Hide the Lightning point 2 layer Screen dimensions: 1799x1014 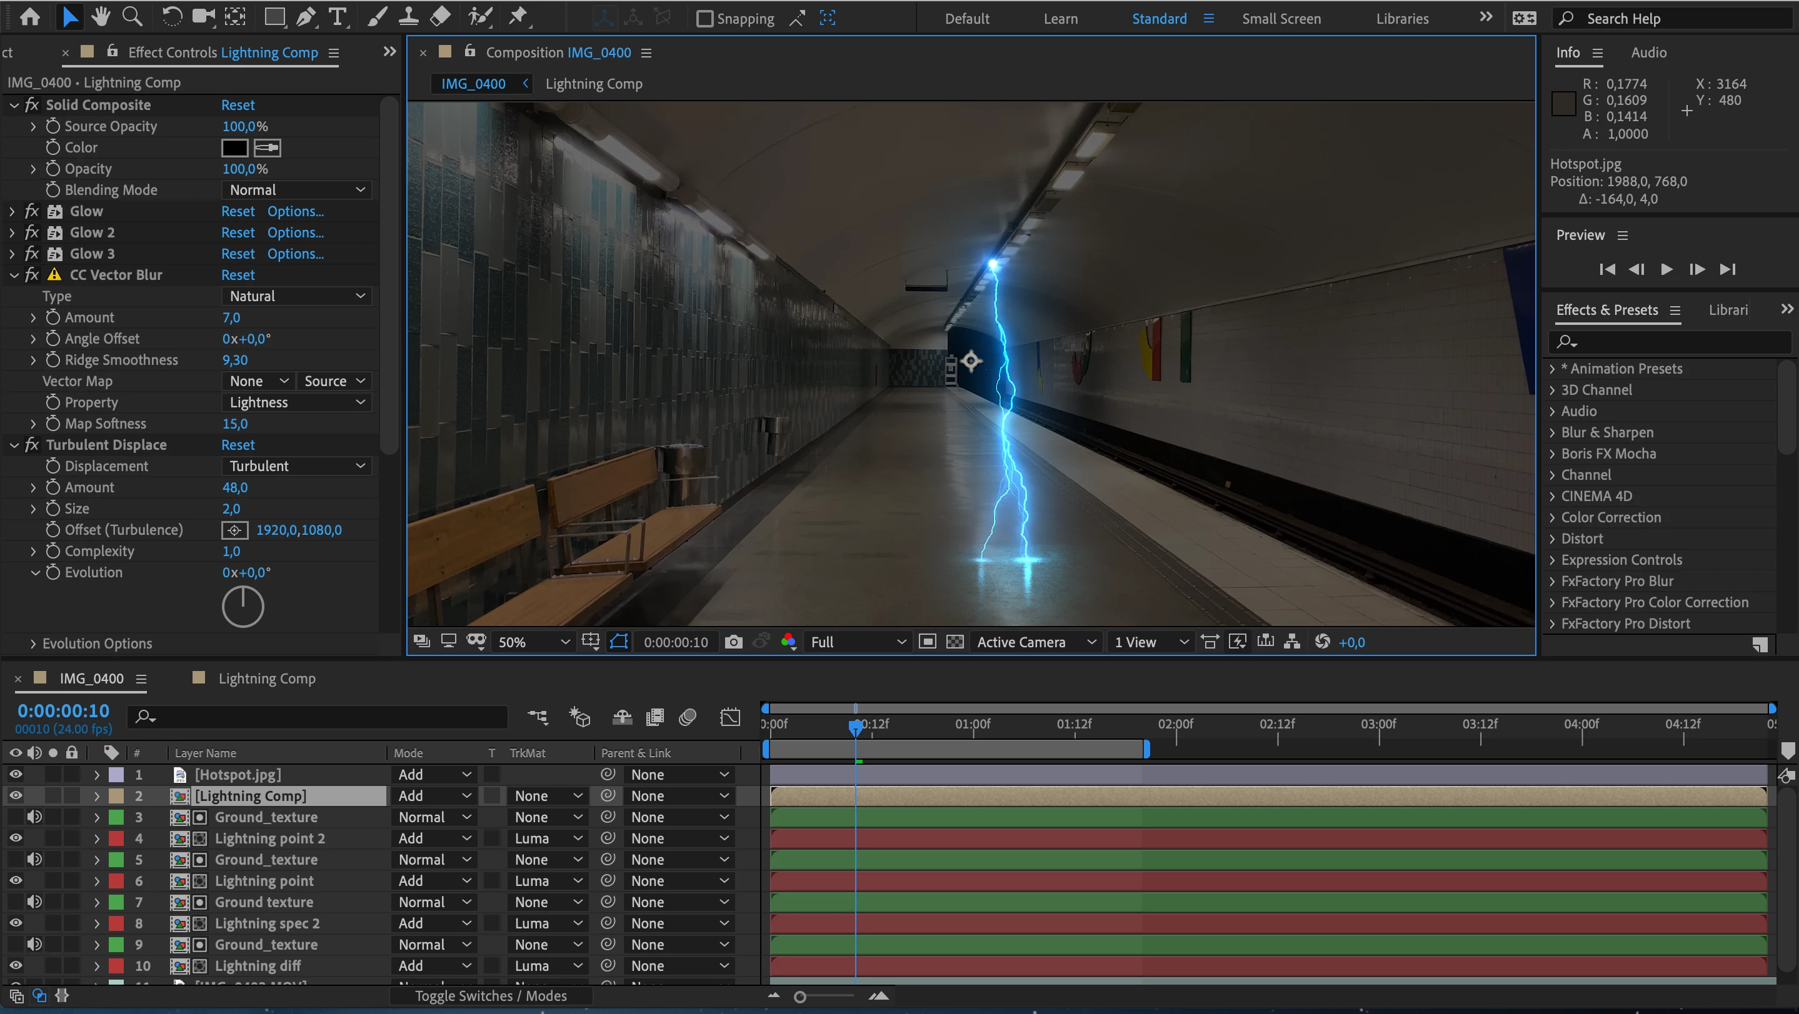pos(16,837)
